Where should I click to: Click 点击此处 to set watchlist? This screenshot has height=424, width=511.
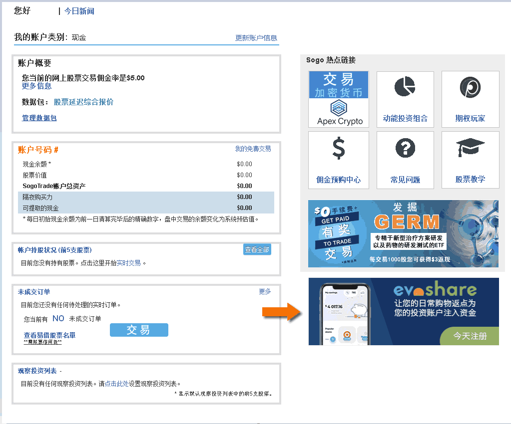tap(116, 384)
